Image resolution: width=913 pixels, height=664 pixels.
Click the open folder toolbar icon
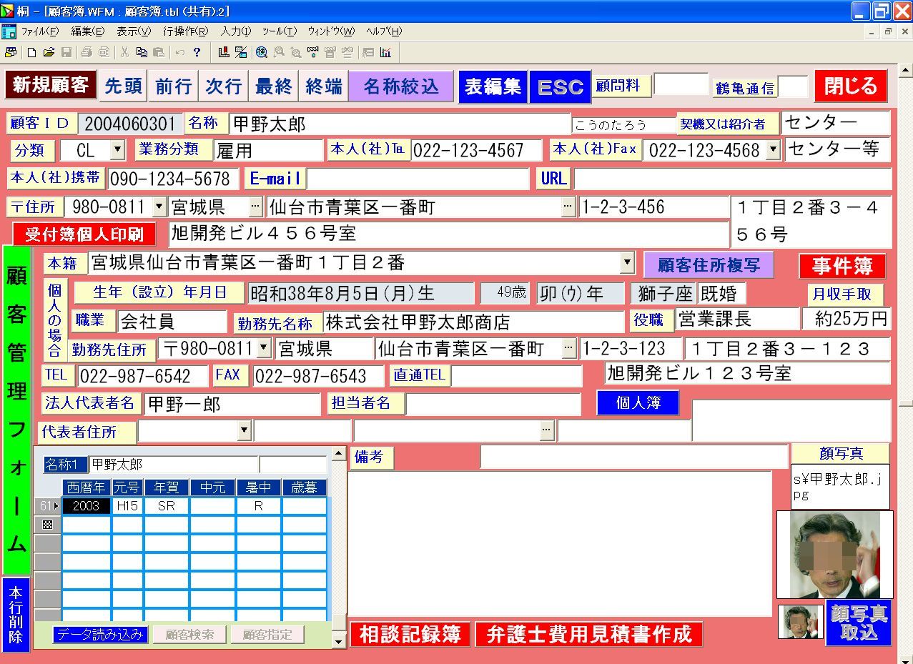point(49,52)
